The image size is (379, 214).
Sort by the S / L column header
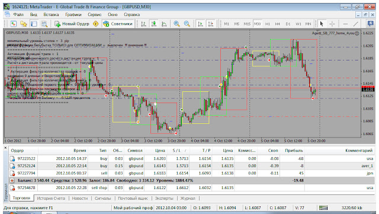[x=179, y=151]
